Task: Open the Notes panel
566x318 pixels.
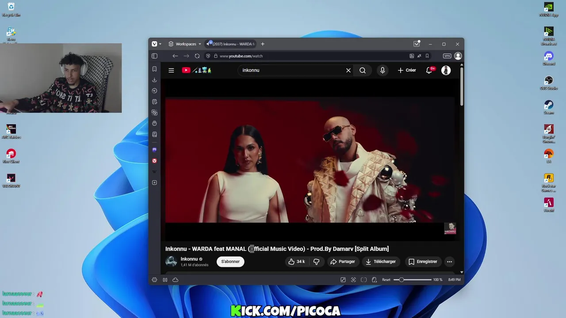Action: (x=154, y=102)
